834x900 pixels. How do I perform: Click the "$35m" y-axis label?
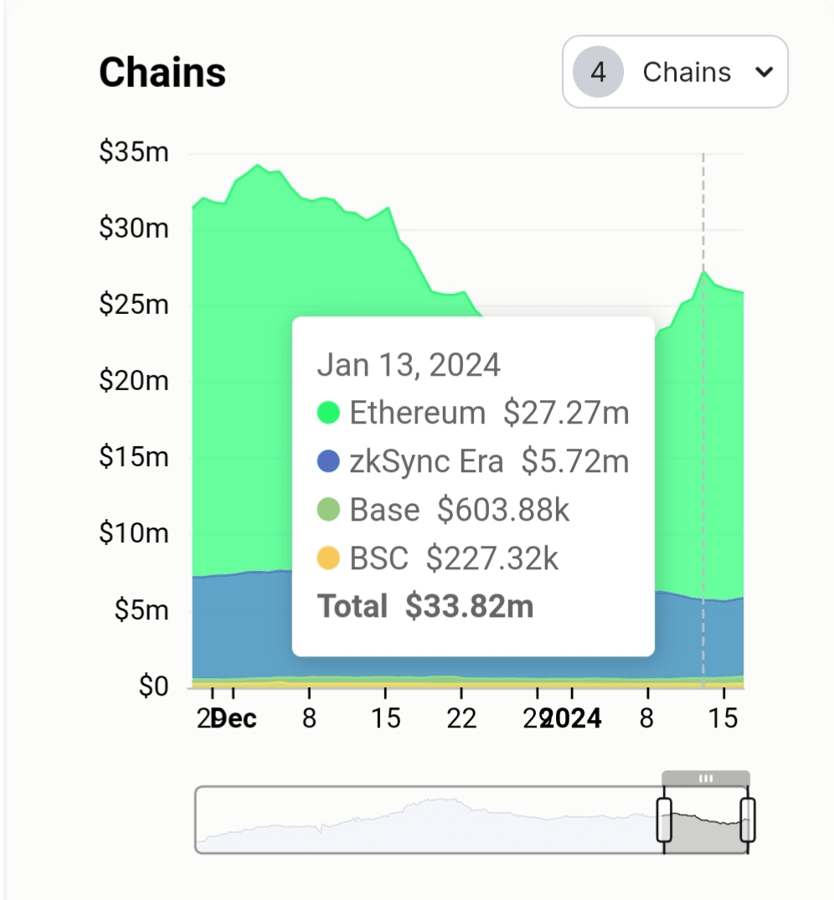(x=134, y=153)
